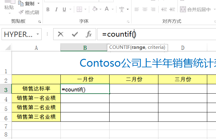Click Merge & Center (合并后居中)
This screenshot has height=139, width=216.
[x=195, y=9]
